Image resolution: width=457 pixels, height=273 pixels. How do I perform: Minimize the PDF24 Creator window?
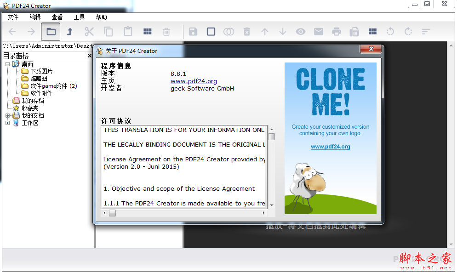(x=414, y=4)
